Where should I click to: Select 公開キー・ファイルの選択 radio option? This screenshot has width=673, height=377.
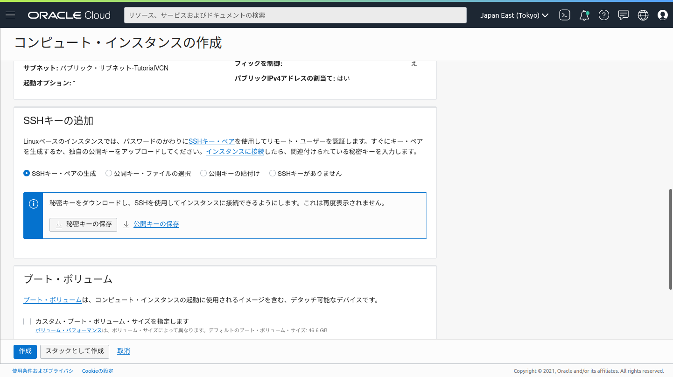coord(109,173)
